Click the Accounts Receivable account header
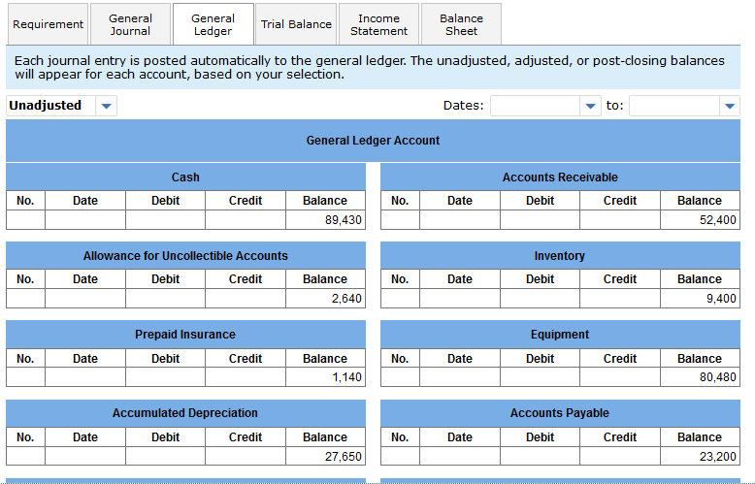Viewport: 755px width, 484px height. coord(560,177)
